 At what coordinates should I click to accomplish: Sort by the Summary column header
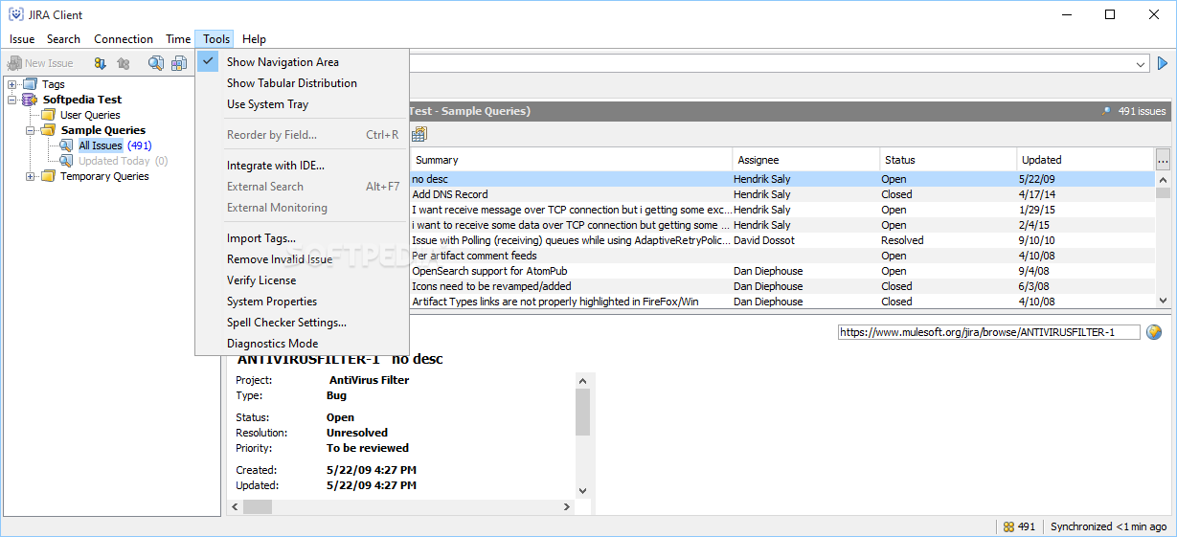point(571,160)
